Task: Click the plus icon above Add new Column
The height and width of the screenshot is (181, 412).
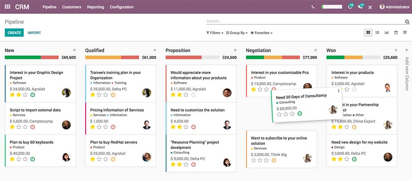Action: pyautogui.click(x=407, y=50)
